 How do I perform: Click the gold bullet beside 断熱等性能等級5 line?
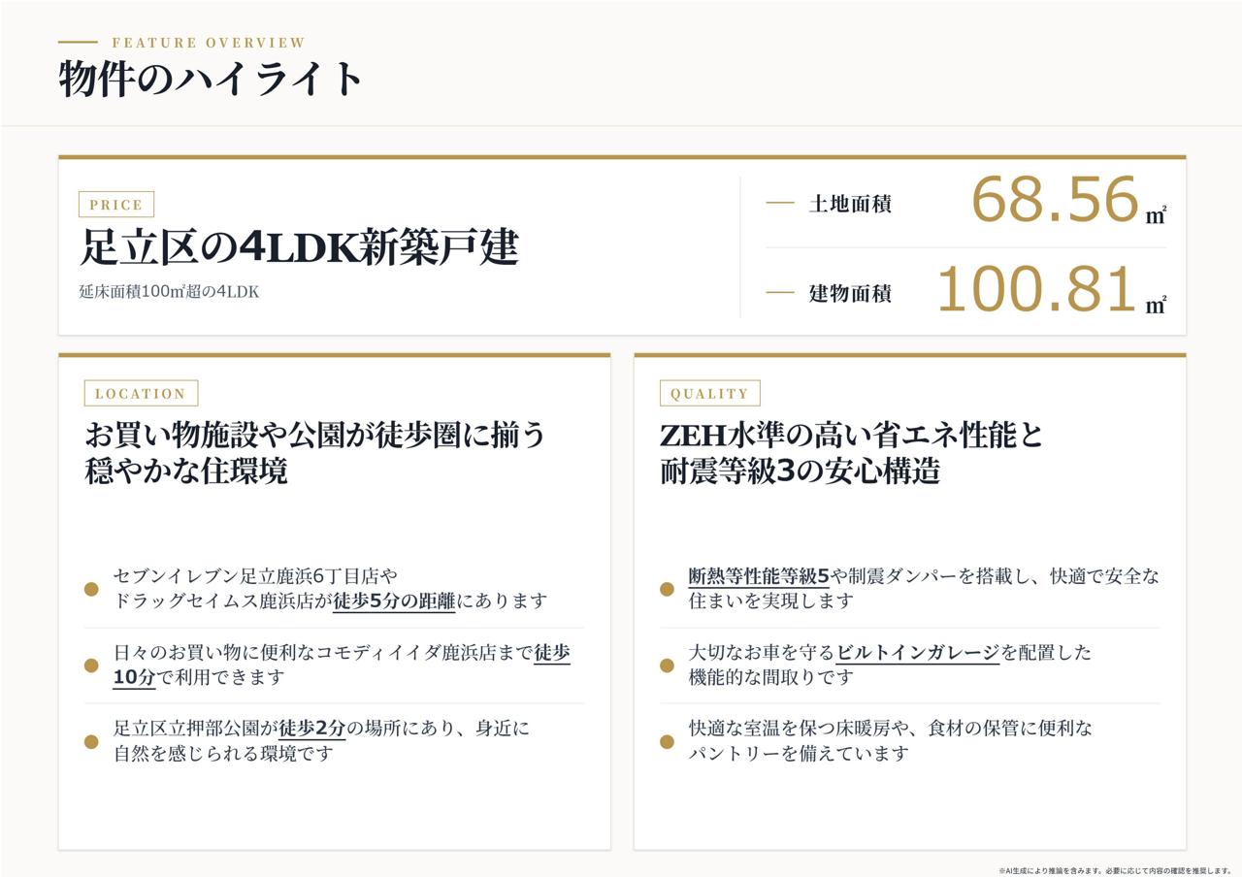click(x=667, y=589)
